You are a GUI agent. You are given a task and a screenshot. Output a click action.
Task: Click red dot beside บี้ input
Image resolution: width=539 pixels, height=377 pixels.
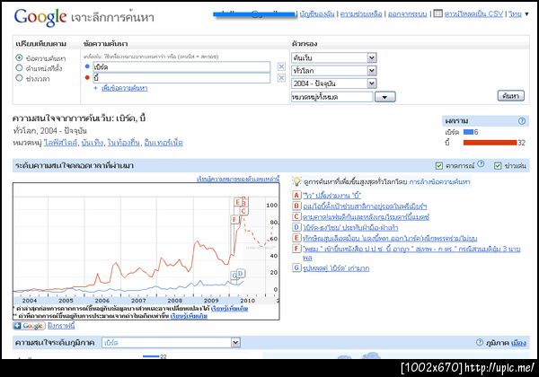[x=87, y=77]
